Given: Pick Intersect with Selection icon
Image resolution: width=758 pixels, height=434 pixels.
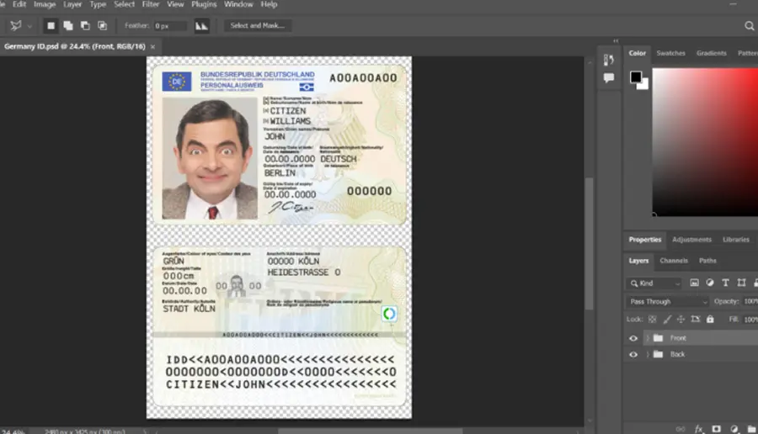Looking at the screenshot, I should 102,25.
